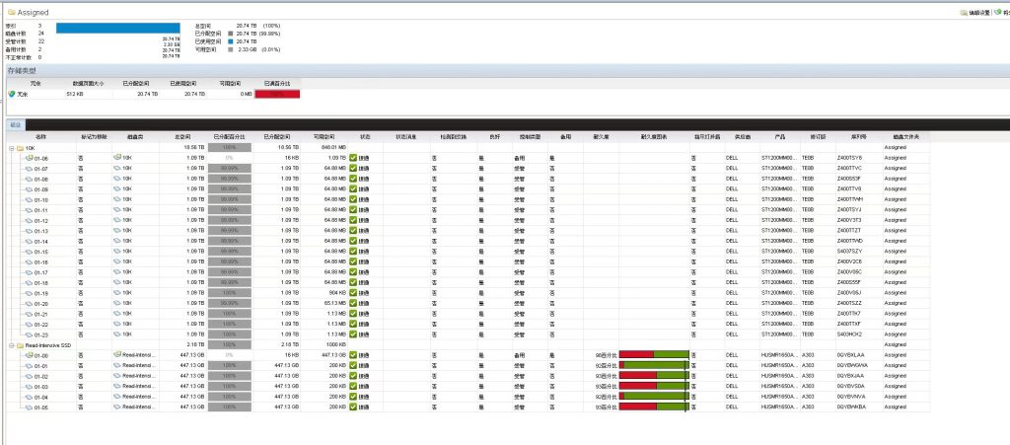Screen dimensions: 1010x445
Task: Sort by the name column header
Action: coord(40,136)
